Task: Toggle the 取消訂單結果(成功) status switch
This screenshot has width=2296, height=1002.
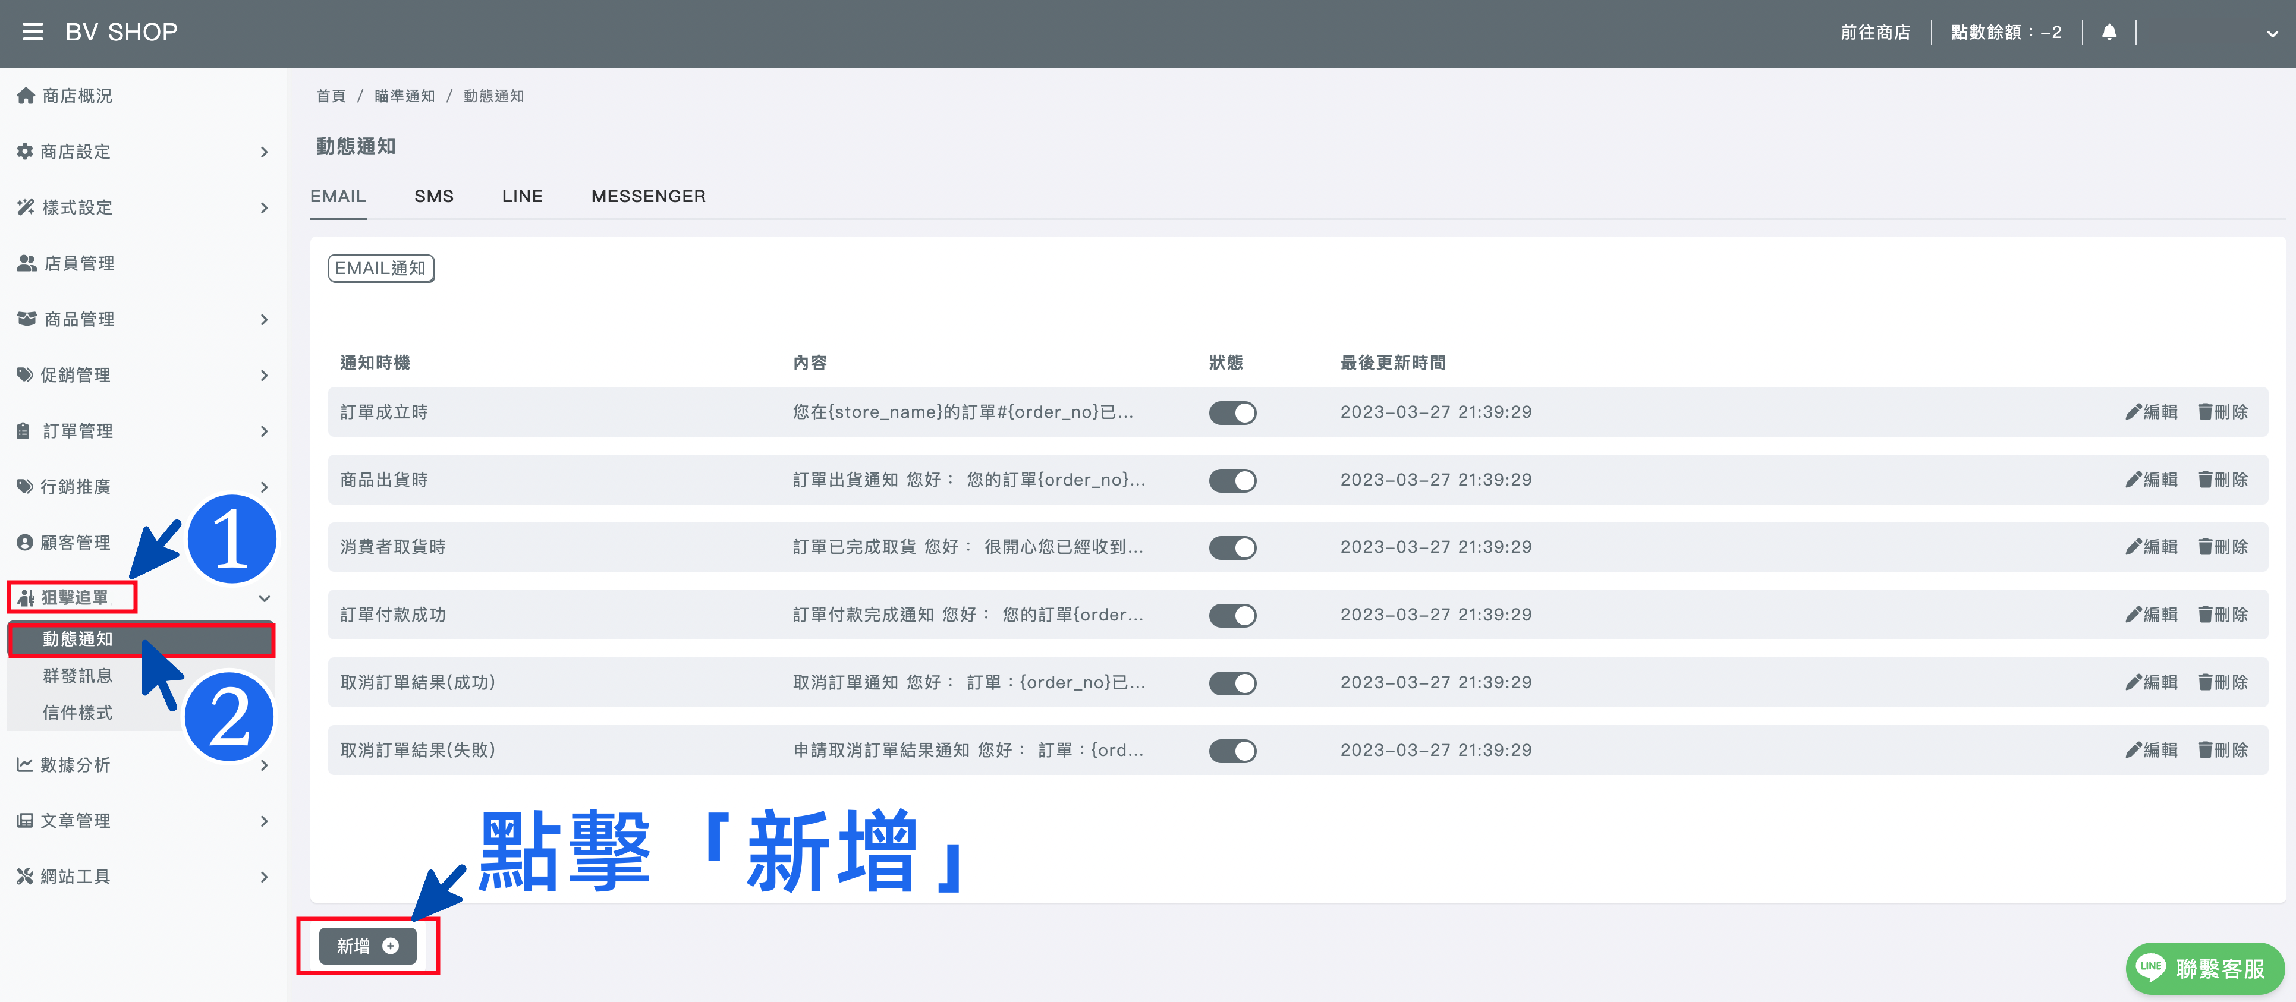Action: pyautogui.click(x=1232, y=683)
